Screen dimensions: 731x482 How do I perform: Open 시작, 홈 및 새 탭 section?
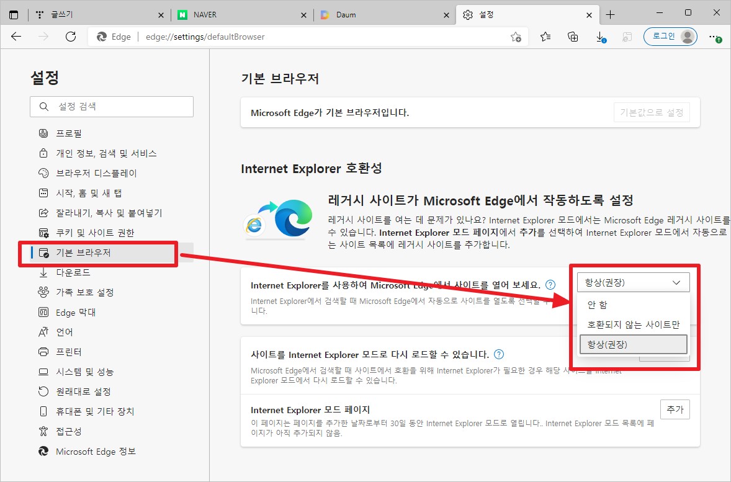[x=112, y=193]
